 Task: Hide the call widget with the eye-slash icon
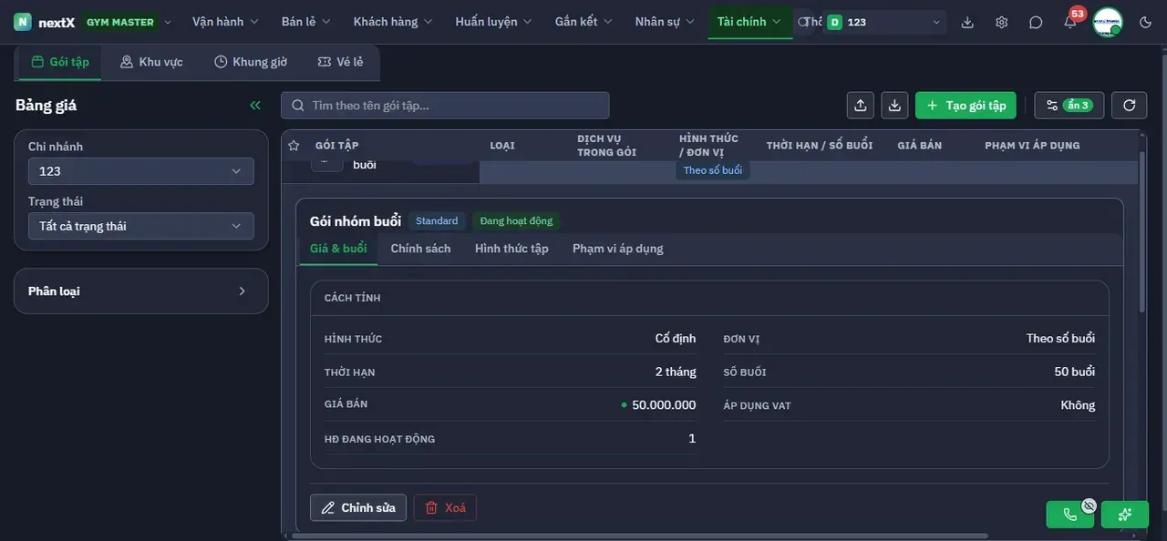coord(1089,505)
